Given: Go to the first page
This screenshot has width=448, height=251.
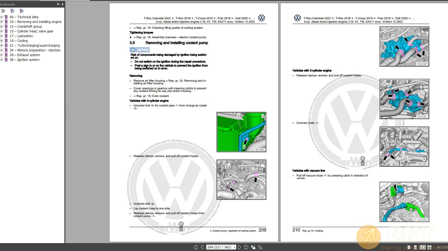Looking at the screenshot, I should tap(196, 247).
